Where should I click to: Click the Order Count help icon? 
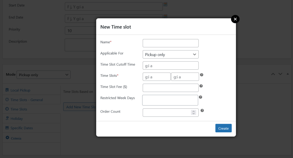[x=202, y=111]
